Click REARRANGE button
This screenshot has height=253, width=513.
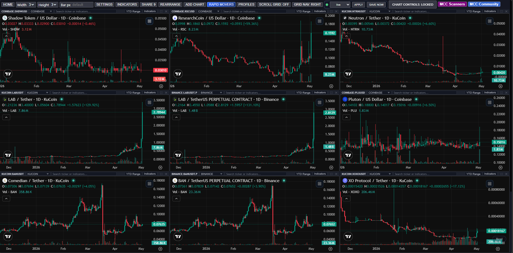(x=170, y=4)
